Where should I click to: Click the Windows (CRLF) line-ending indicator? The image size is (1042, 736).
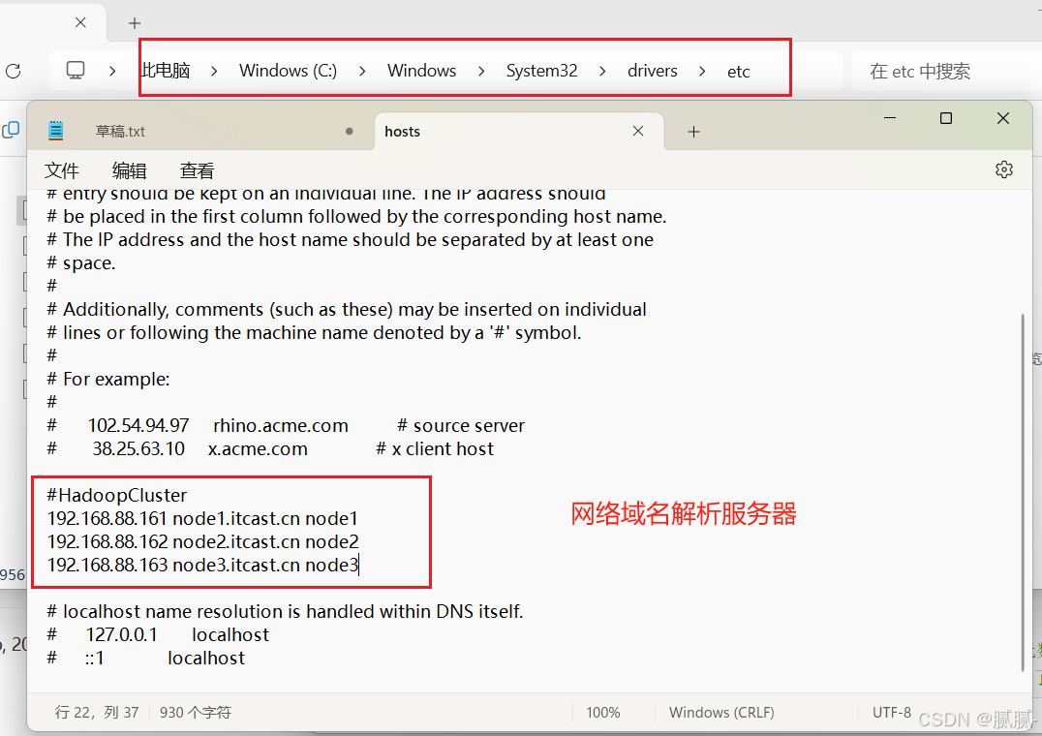tap(721, 712)
